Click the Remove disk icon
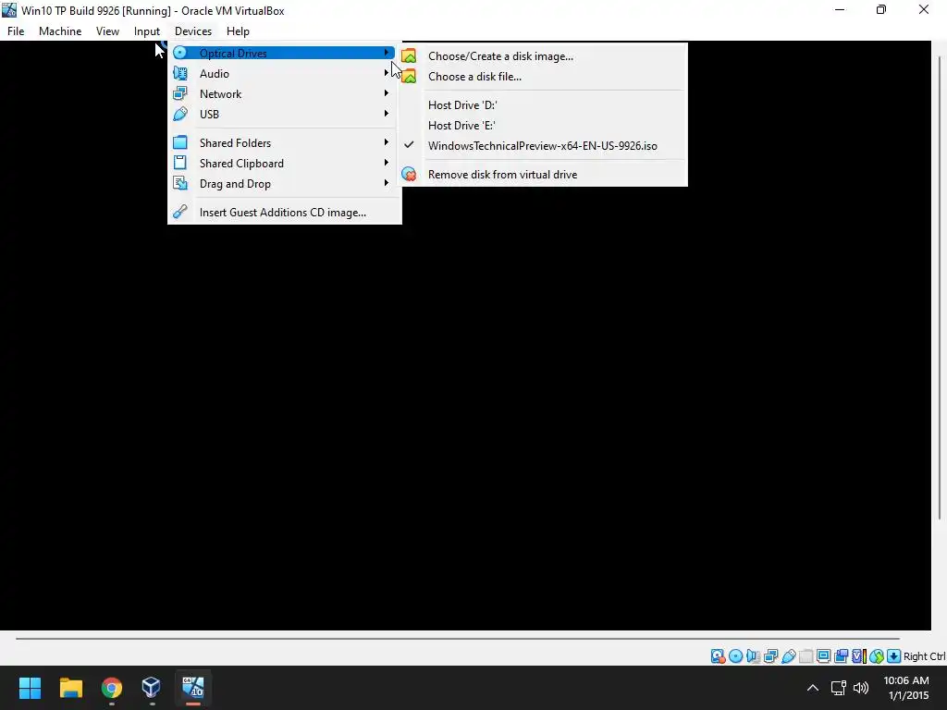This screenshot has height=710, width=947. tap(409, 175)
